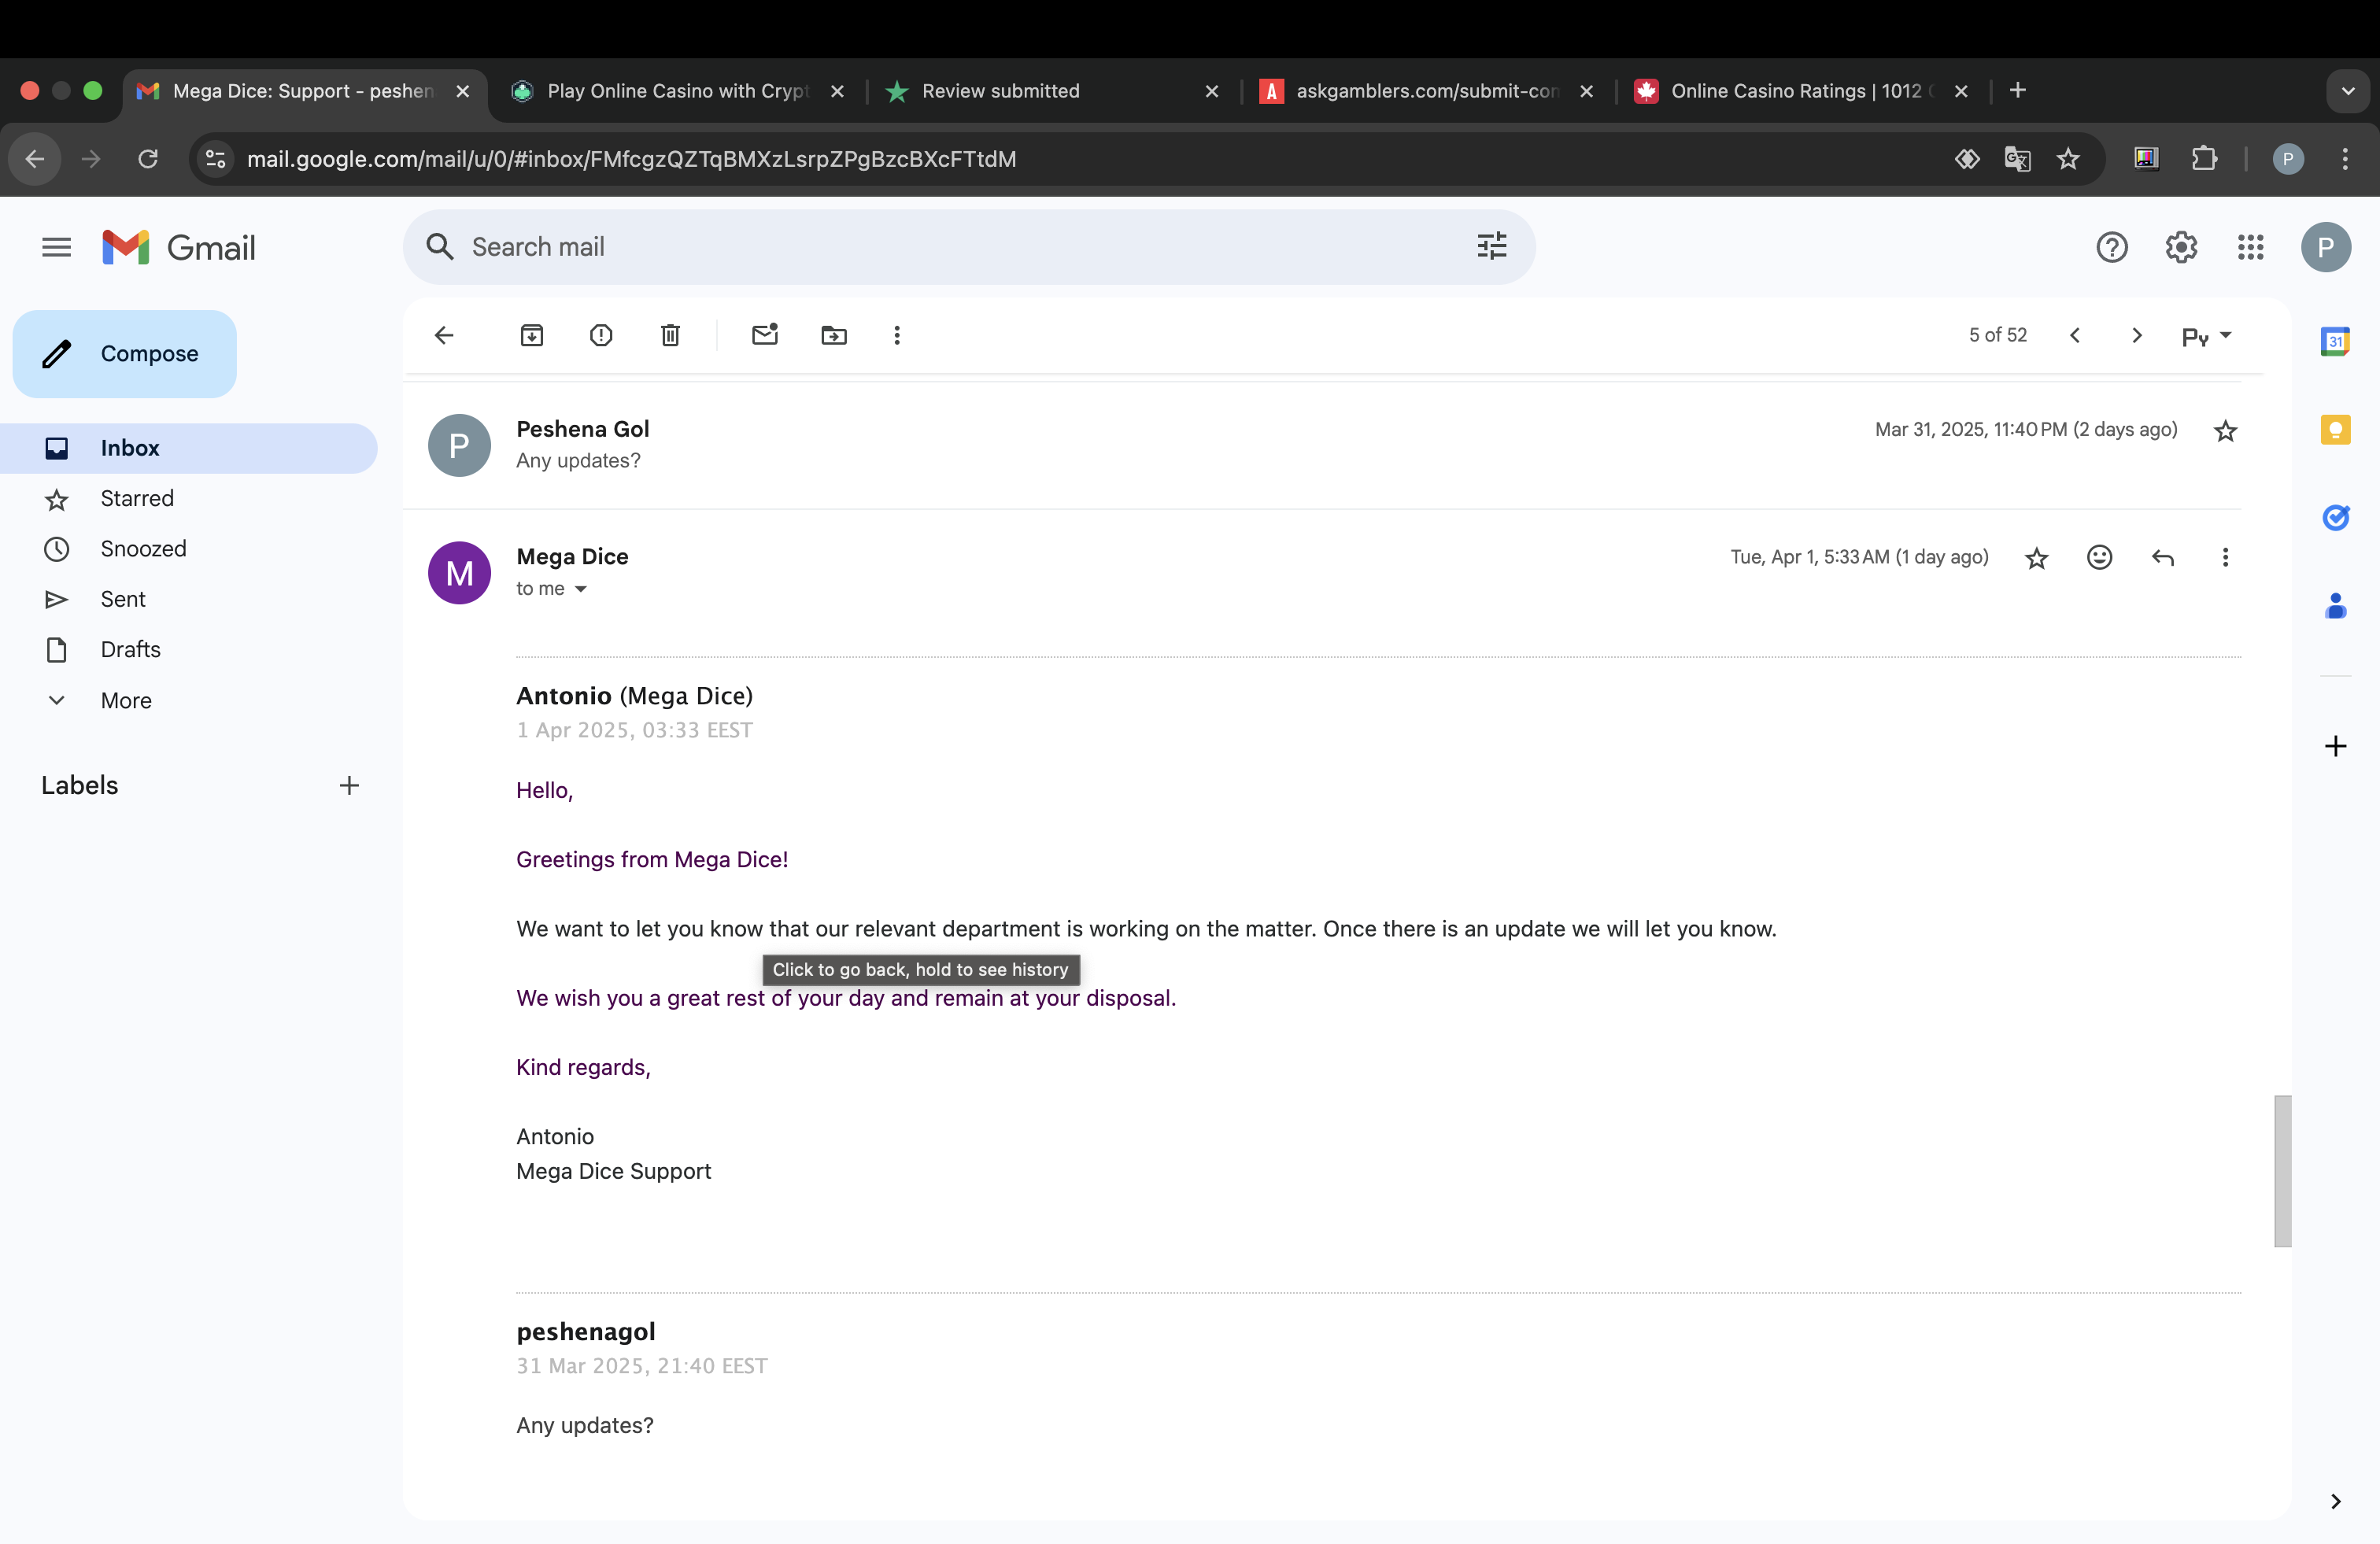The image size is (2380, 1544).
Task: Open the Inbox folder
Action: click(x=189, y=448)
